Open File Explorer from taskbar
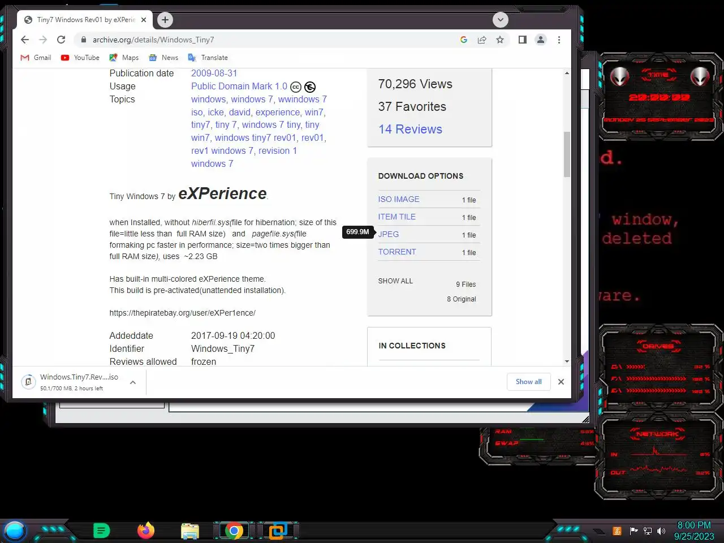Screen dimensions: 724x543 pyautogui.click(x=190, y=531)
